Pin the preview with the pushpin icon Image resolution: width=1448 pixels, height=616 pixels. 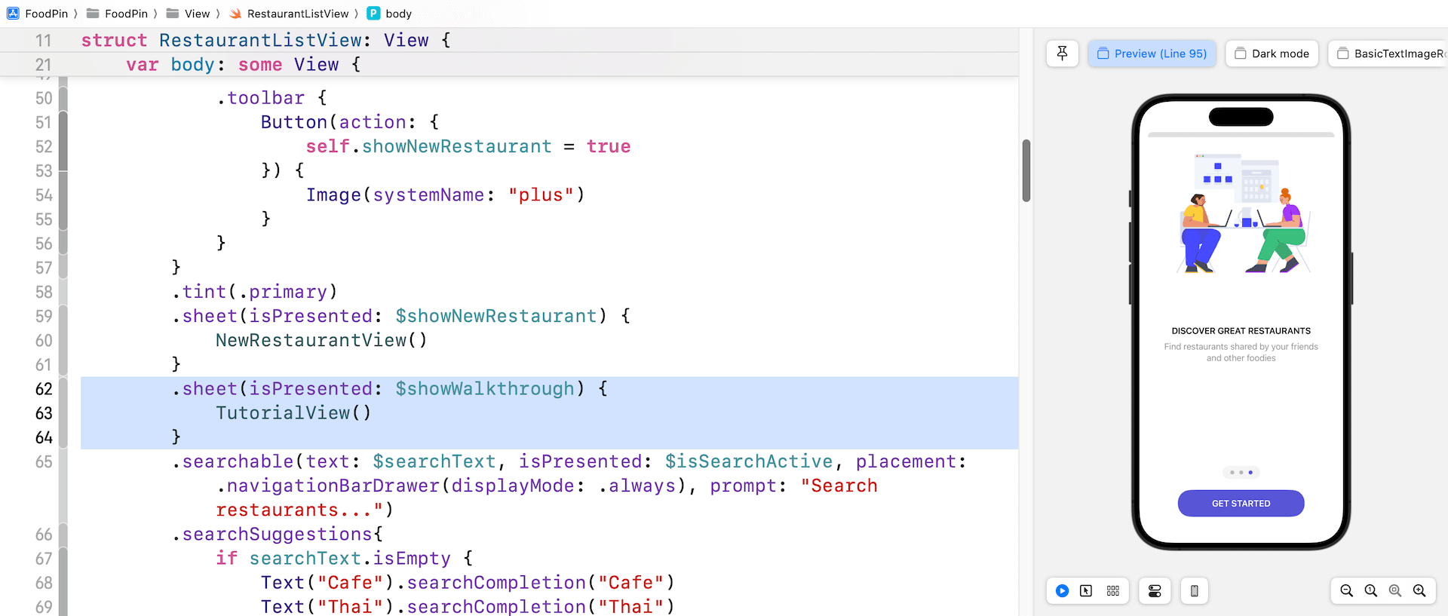point(1062,54)
